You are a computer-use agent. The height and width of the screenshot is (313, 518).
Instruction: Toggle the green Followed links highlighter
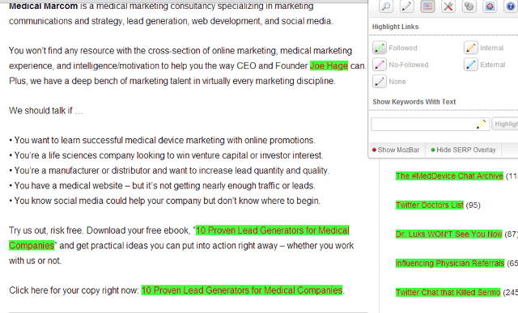pos(380,48)
